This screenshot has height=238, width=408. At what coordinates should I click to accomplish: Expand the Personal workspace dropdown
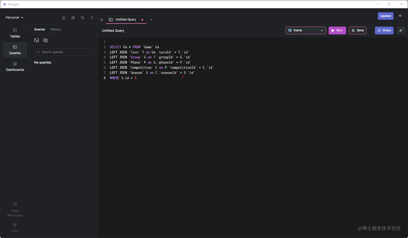15,17
